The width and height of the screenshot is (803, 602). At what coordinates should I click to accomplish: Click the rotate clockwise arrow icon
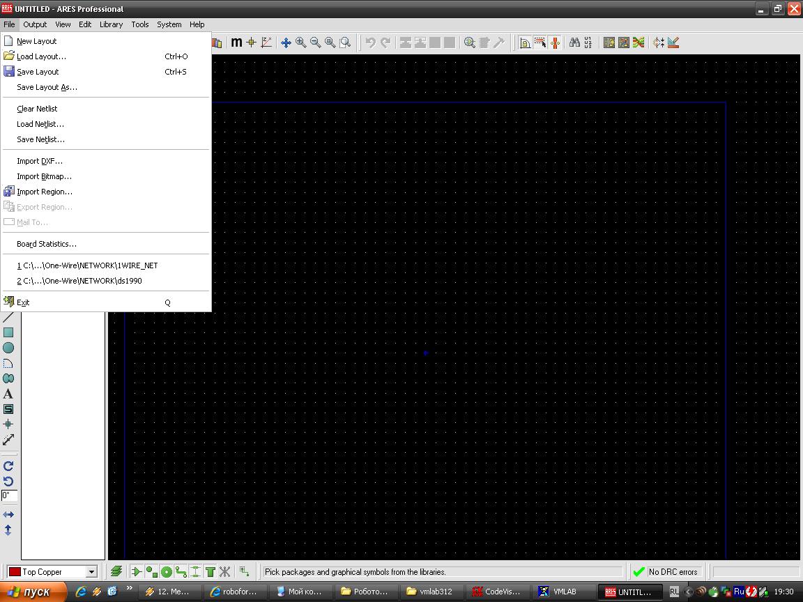[x=8, y=466]
